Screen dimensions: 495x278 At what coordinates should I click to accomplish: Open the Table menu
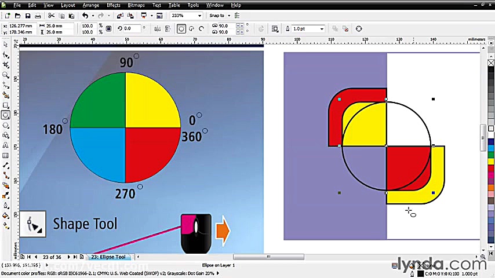click(x=174, y=5)
